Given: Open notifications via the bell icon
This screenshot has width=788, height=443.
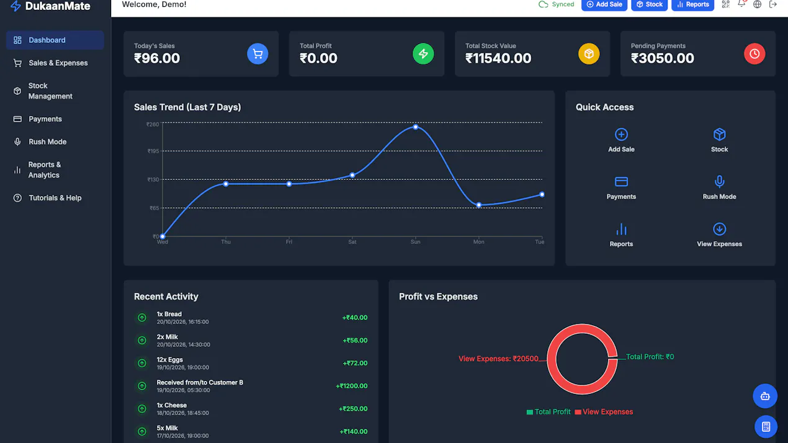Looking at the screenshot, I should click(741, 4).
